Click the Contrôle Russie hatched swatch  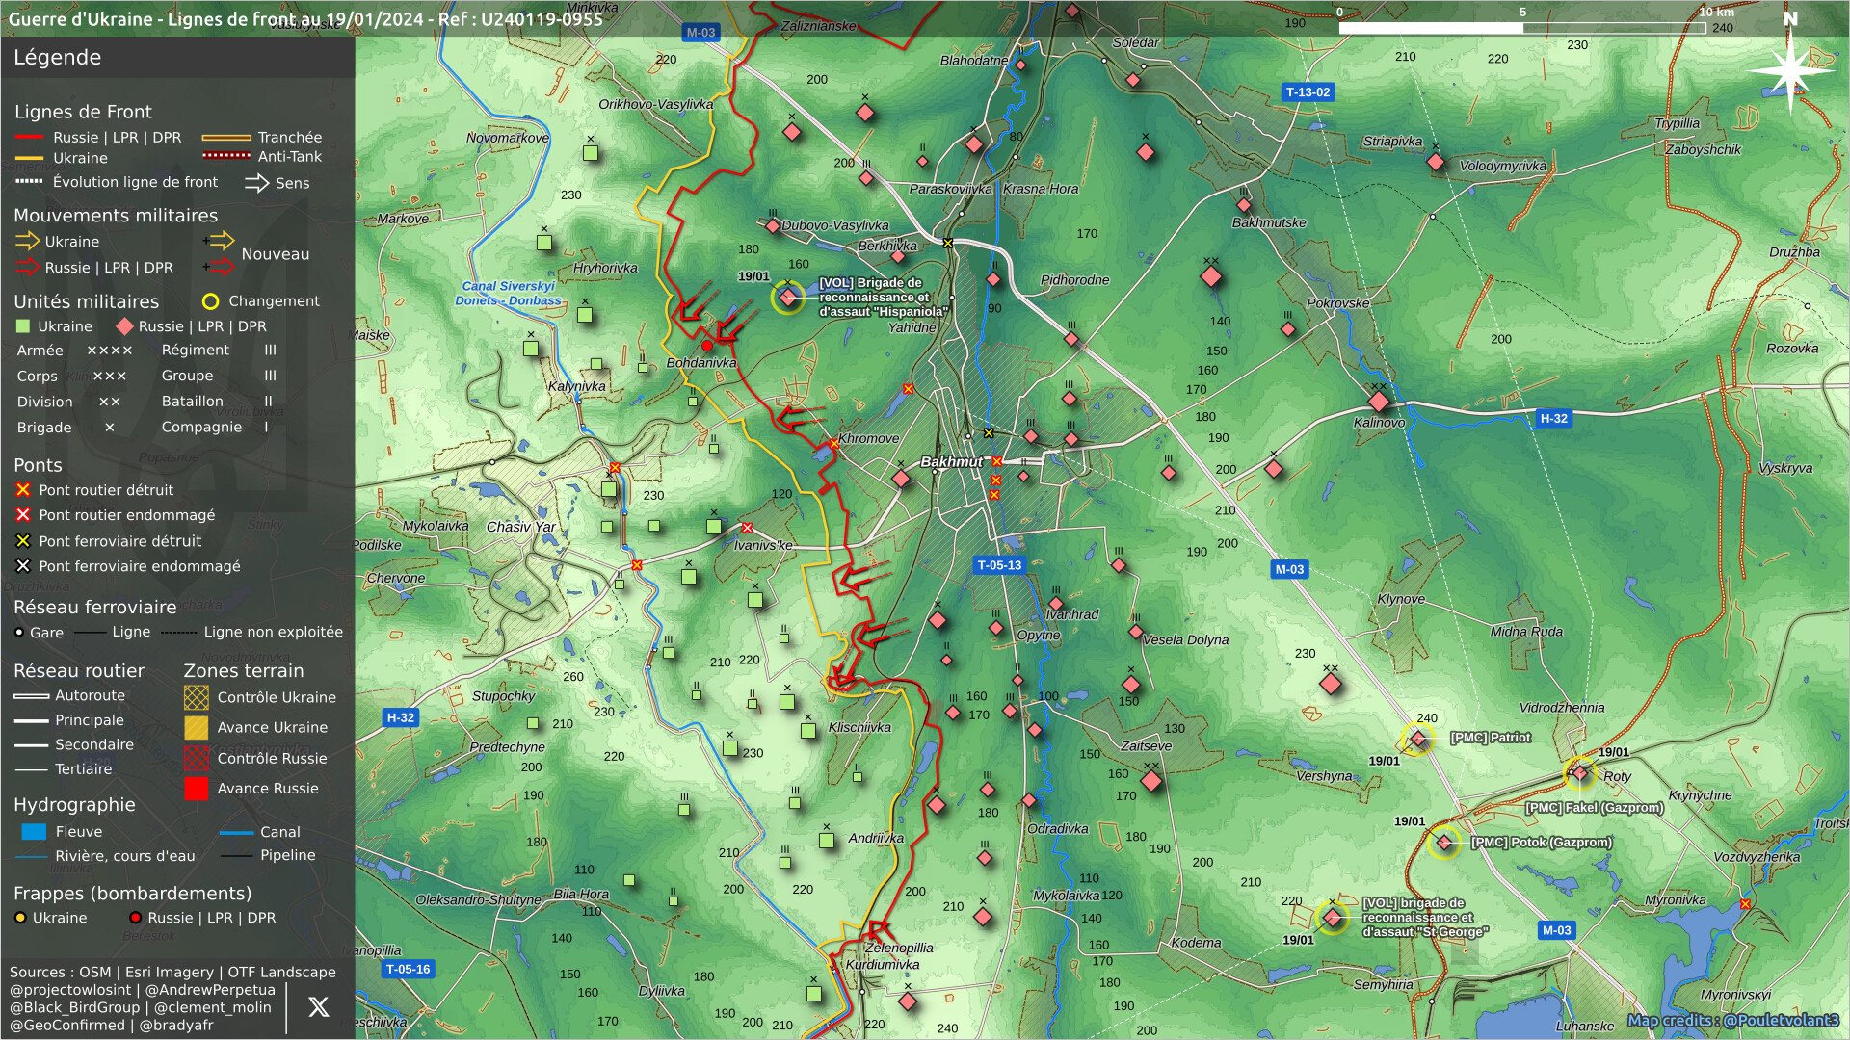coord(196,758)
